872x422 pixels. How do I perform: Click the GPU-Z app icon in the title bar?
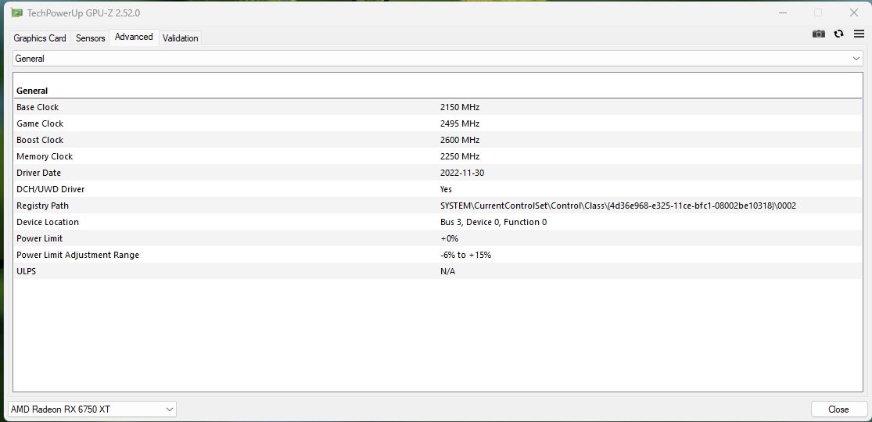tap(17, 13)
